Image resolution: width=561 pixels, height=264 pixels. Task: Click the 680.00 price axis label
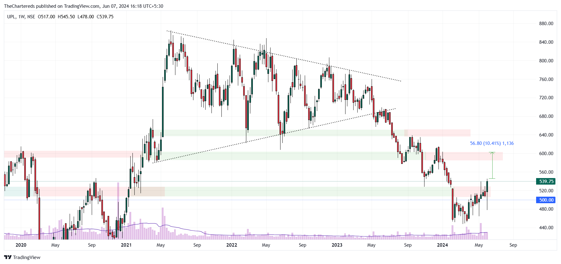(546, 116)
